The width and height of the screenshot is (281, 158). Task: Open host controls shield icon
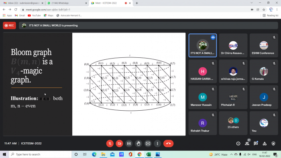pos(273,144)
